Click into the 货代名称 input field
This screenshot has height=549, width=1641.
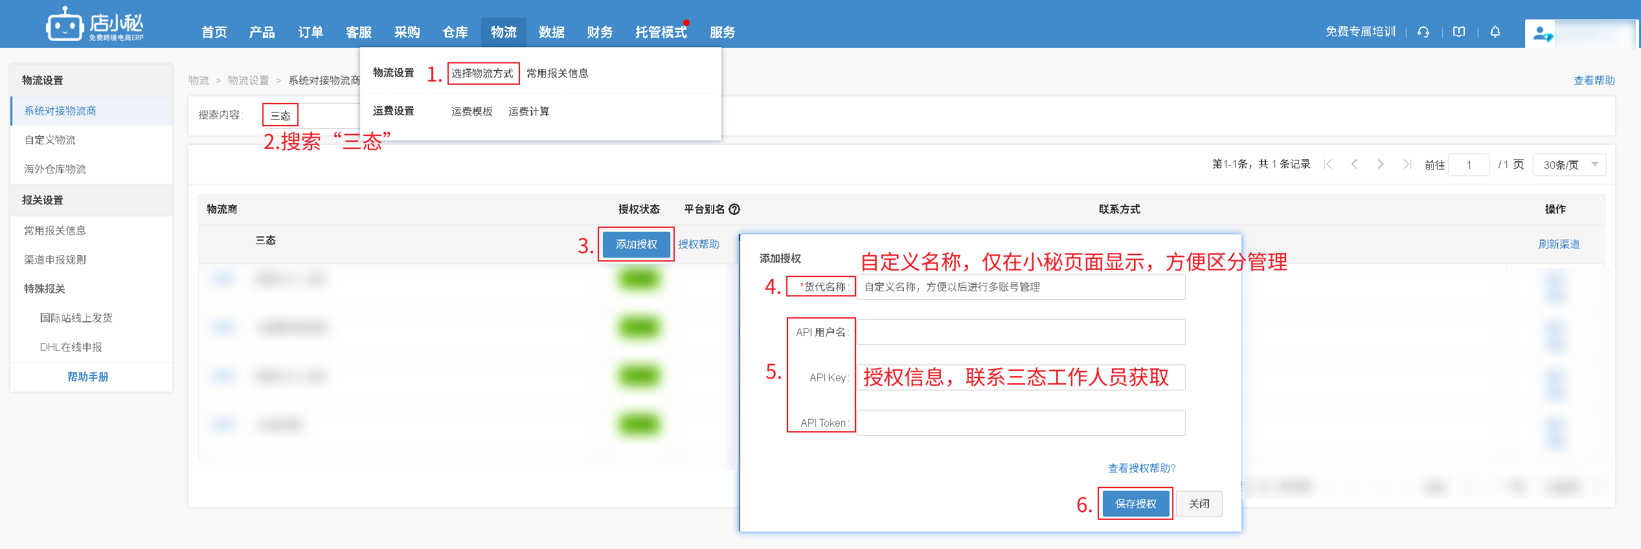[x=1021, y=287]
